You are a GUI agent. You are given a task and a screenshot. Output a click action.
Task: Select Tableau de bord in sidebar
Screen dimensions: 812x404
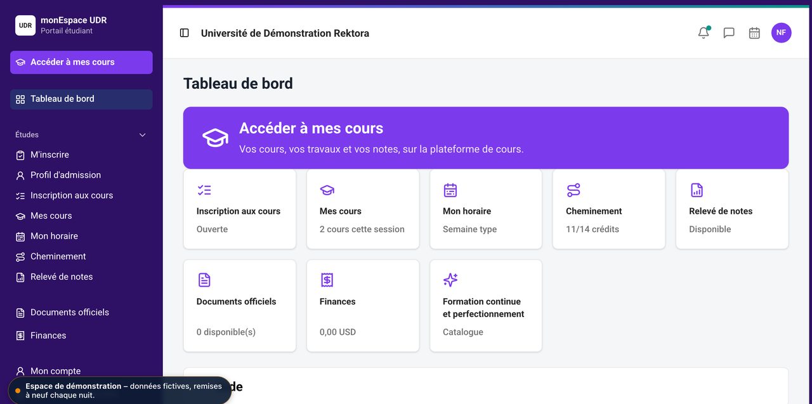coord(81,99)
